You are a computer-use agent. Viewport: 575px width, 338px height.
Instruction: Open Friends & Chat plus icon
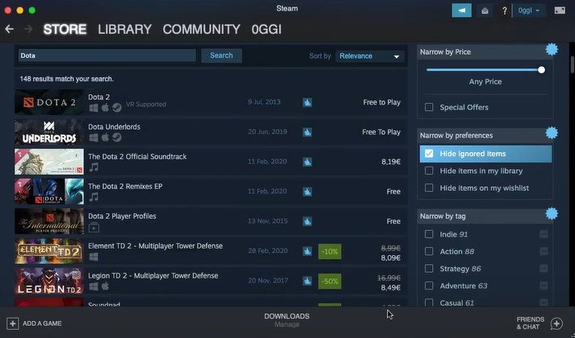pyautogui.click(x=556, y=323)
